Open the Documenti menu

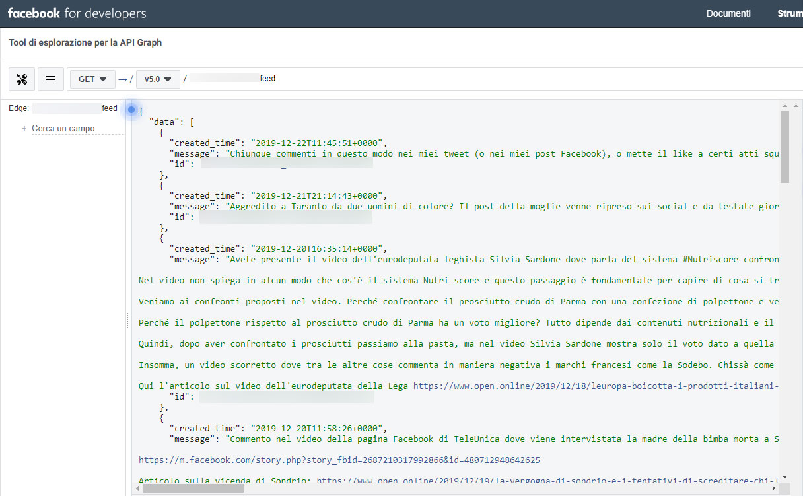pos(728,13)
